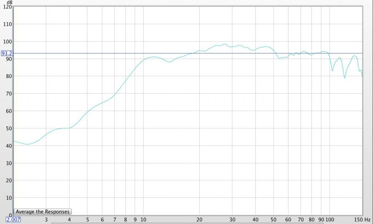Click the 60 label on dB axis
Image resolution: width=373 pixels, height=224 pixels.
coord(9,111)
